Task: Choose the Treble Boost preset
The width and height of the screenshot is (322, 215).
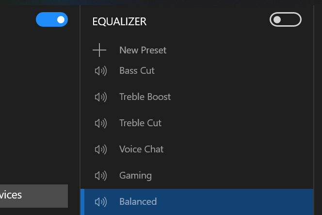Action: (145, 97)
